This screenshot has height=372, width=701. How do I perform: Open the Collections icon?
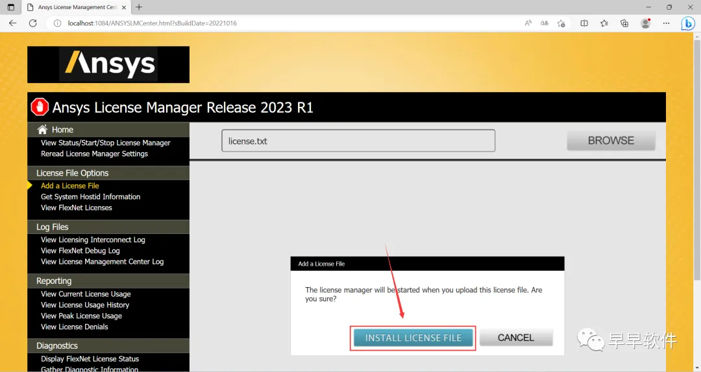click(624, 23)
